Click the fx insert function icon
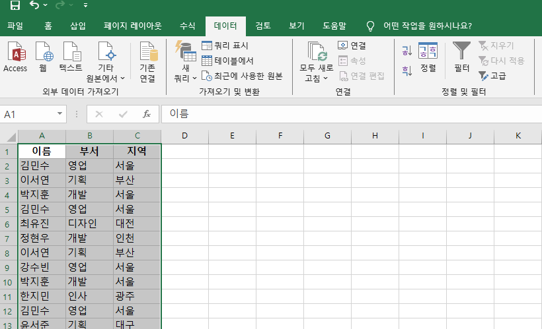 coord(147,114)
